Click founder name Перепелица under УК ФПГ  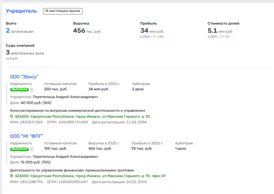click(65, 157)
